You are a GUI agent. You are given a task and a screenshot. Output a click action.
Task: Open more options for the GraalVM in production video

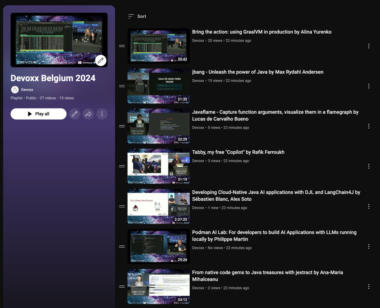click(369, 46)
